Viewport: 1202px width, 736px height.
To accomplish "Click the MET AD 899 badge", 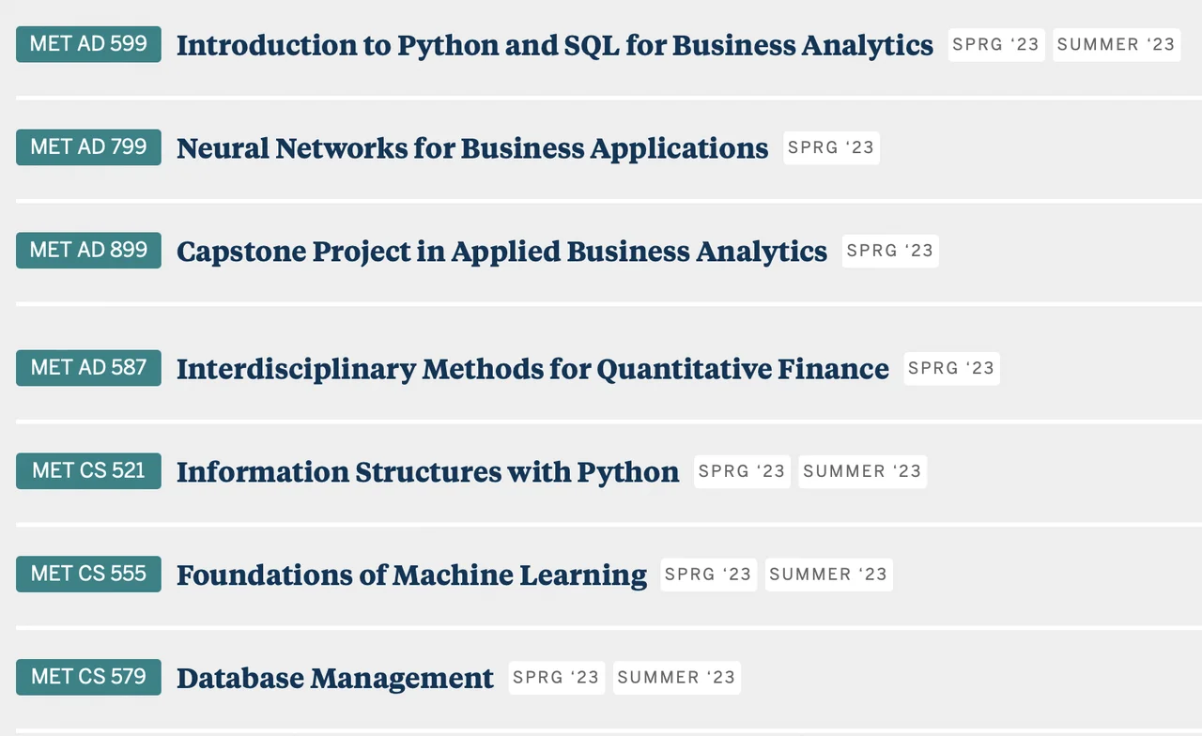I will click(x=88, y=251).
